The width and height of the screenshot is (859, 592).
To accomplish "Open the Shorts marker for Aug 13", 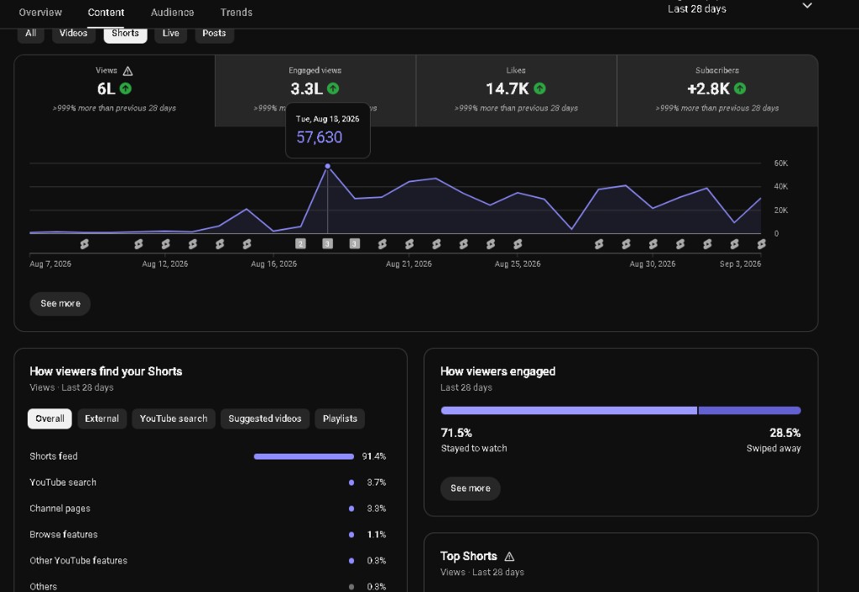I will 193,244.
